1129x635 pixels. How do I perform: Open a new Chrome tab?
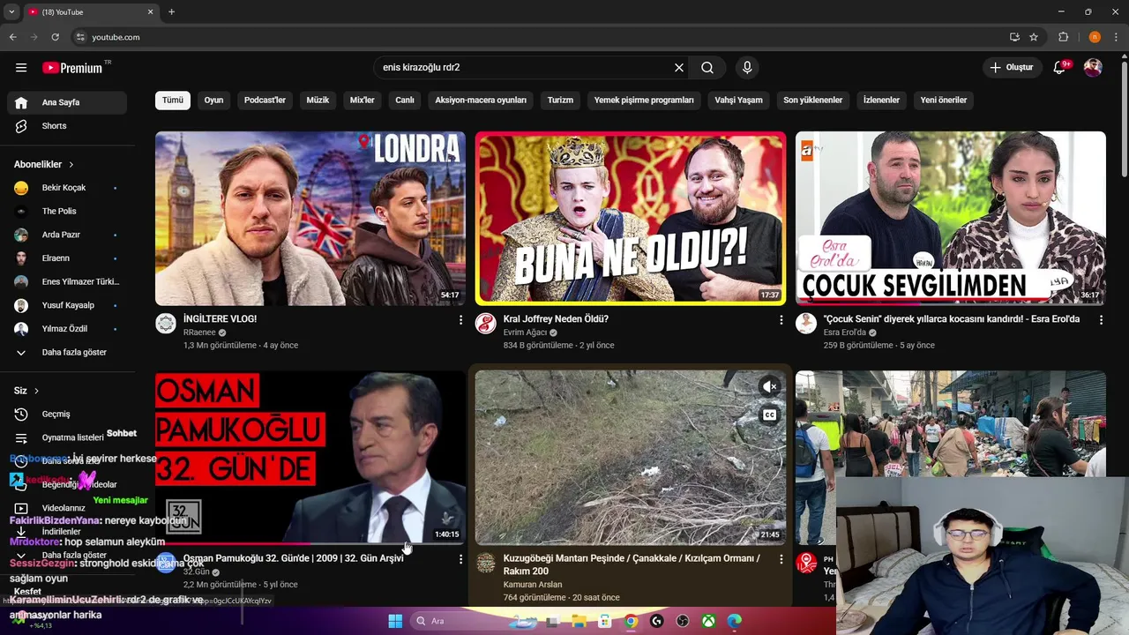pos(171,11)
